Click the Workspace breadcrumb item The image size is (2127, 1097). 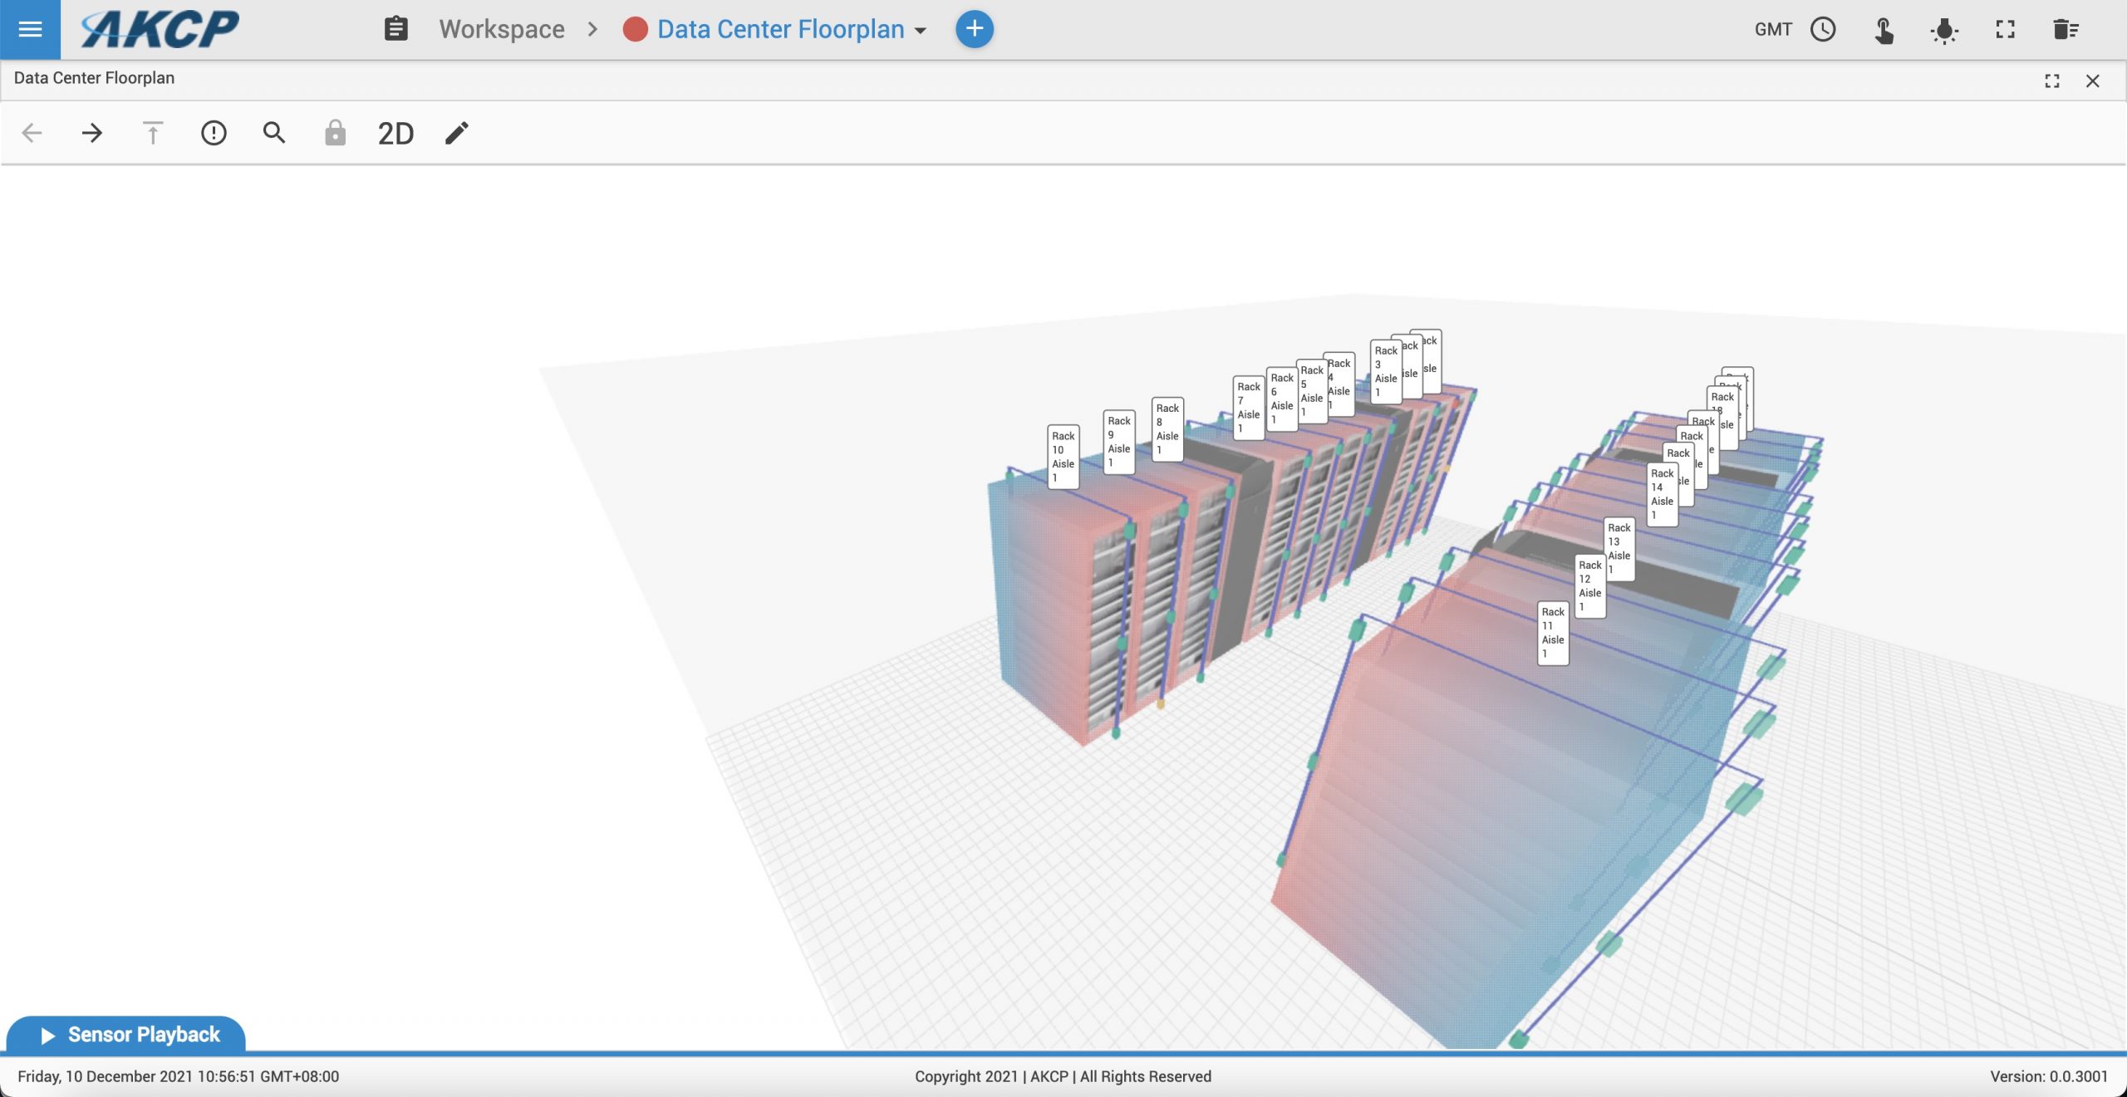501,28
